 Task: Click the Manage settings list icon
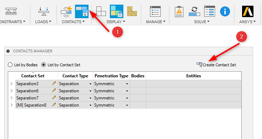click(x=155, y=11)
